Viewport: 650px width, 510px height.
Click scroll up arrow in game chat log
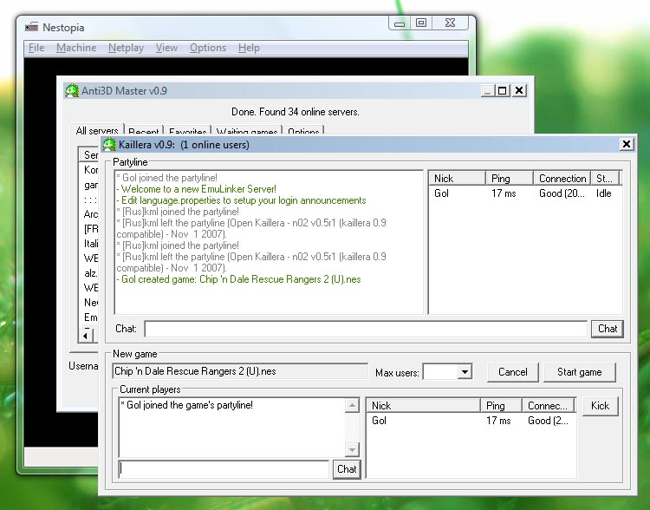(352, 405)
